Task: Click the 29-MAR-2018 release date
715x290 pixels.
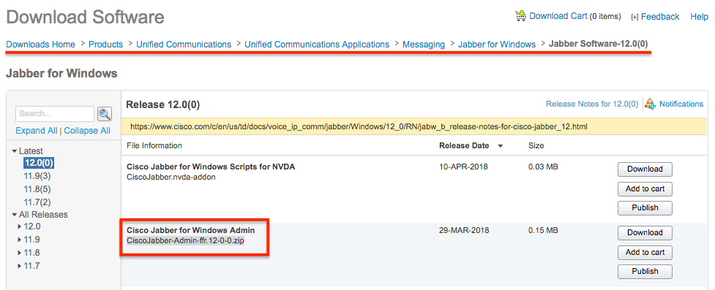Action: click(x=463, y=231)
